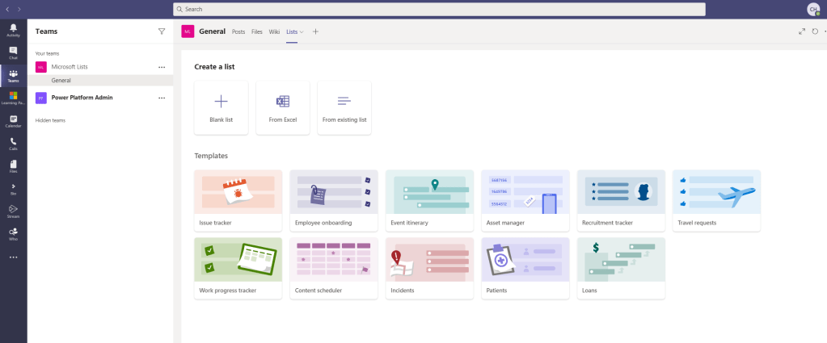Open Chat from the left rail
Image resolution: width=827 pixels, height=343 pixels.
click(13, 52)
